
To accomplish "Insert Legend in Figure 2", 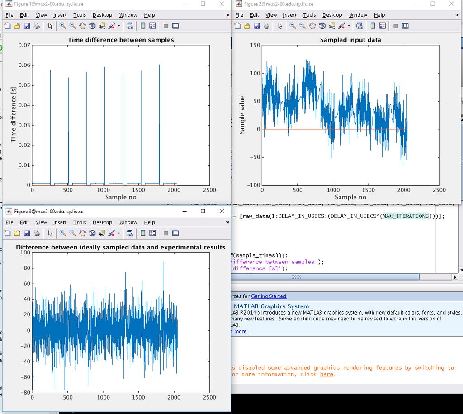I will [x=383, y=26].
